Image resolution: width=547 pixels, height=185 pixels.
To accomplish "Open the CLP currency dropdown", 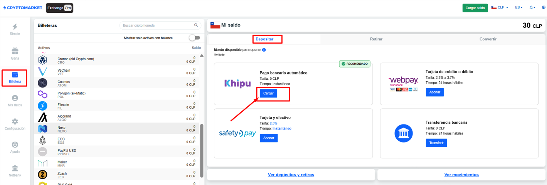I will pyautogui.click(x=500, y=8).
